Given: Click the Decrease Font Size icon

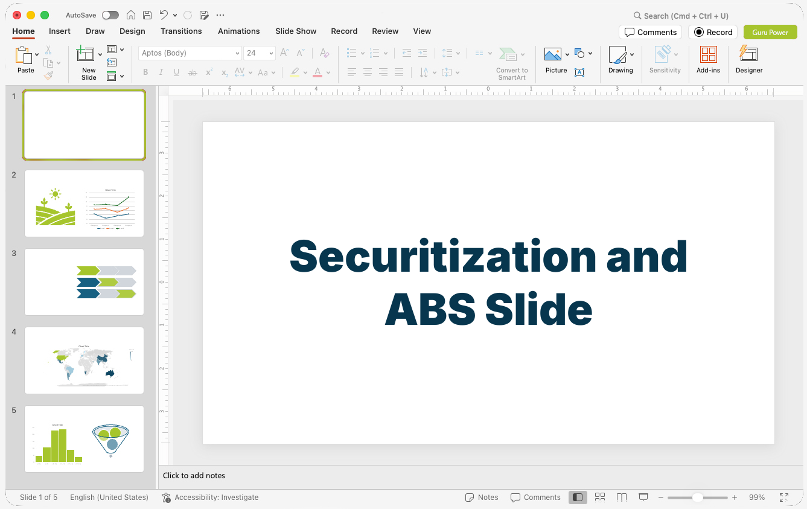Looking at the screenshot, I should click(x=301, y=53).
